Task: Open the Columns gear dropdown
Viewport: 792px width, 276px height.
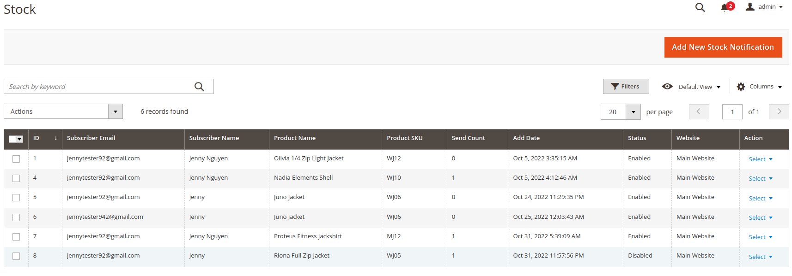Action: point(759,87)
